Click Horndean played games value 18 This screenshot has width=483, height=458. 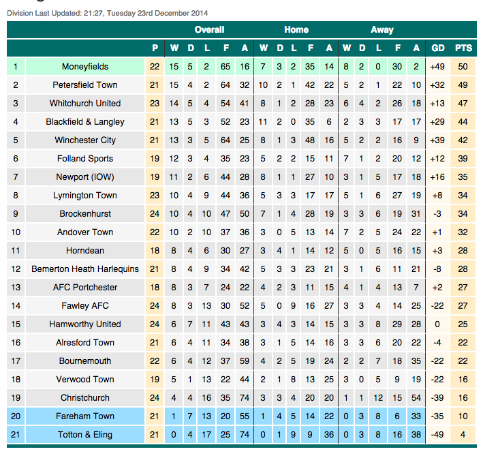155,251
